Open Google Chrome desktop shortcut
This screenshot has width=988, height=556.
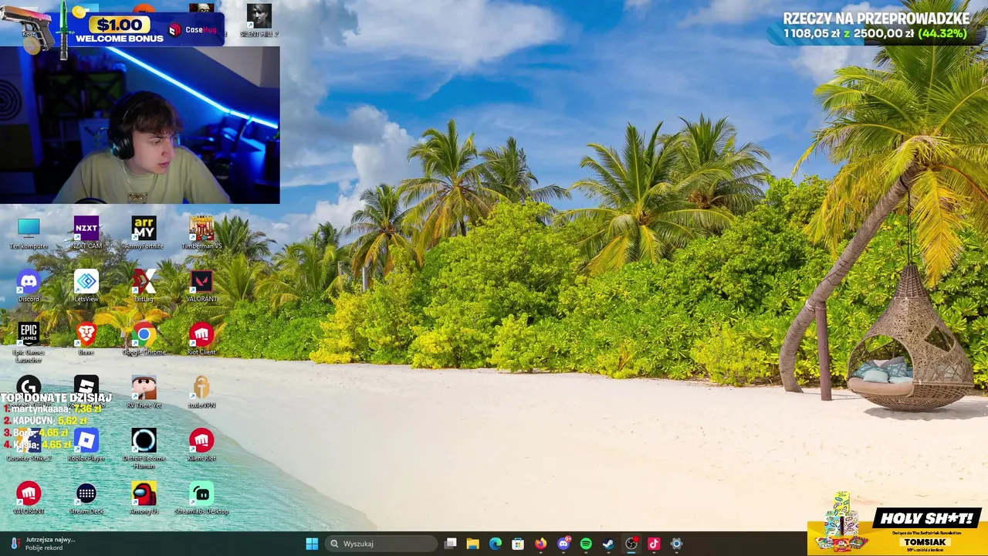click(x=144, y=338)
